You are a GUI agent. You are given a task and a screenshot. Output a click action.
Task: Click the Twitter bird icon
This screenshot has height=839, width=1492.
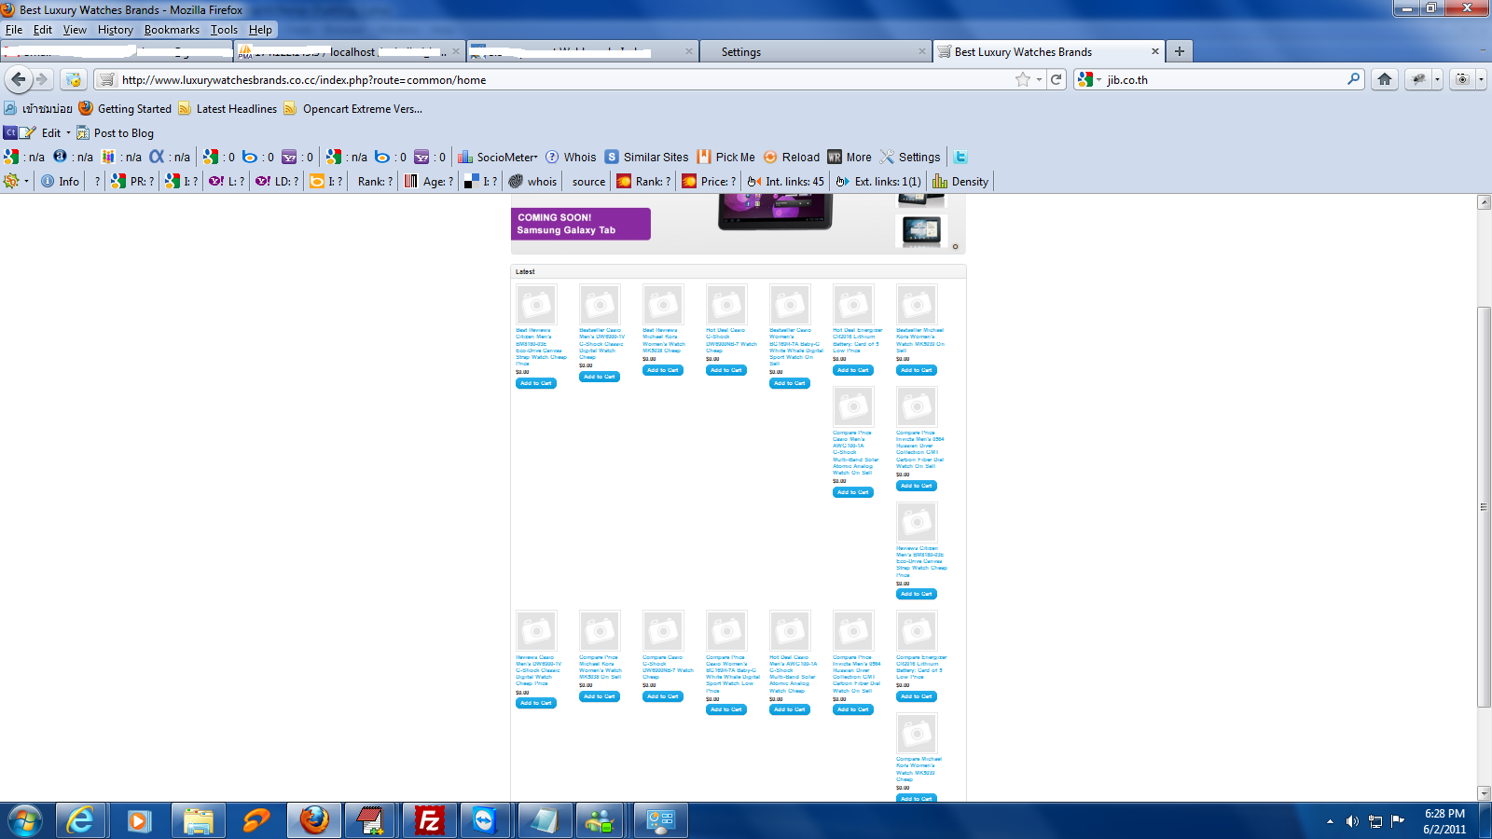click(x=960, y=157)
